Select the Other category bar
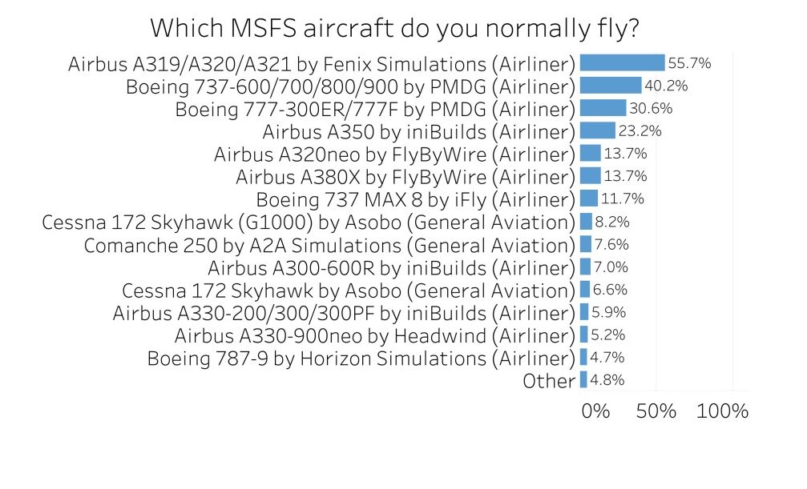 click(583, 380)
